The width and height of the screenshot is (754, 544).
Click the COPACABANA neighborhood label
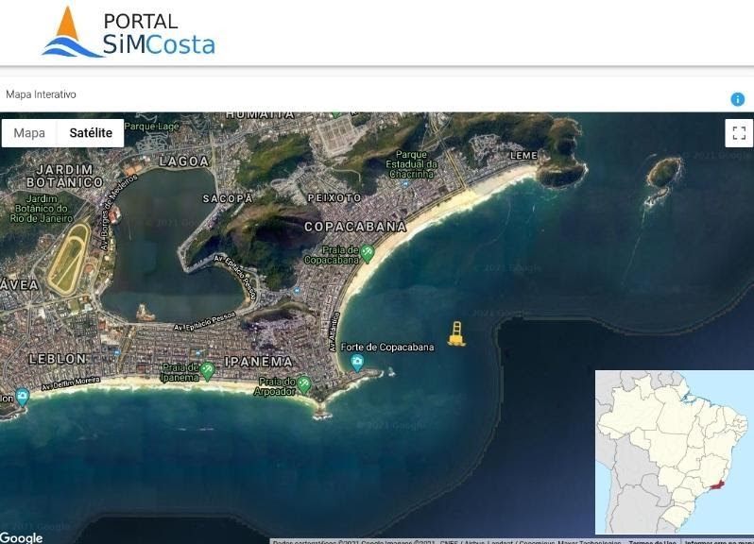(355, 227)
